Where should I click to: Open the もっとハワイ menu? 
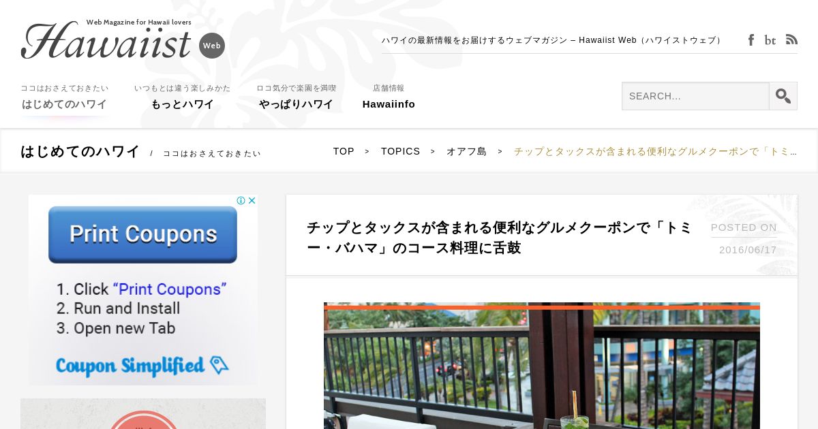click(182, 98)
